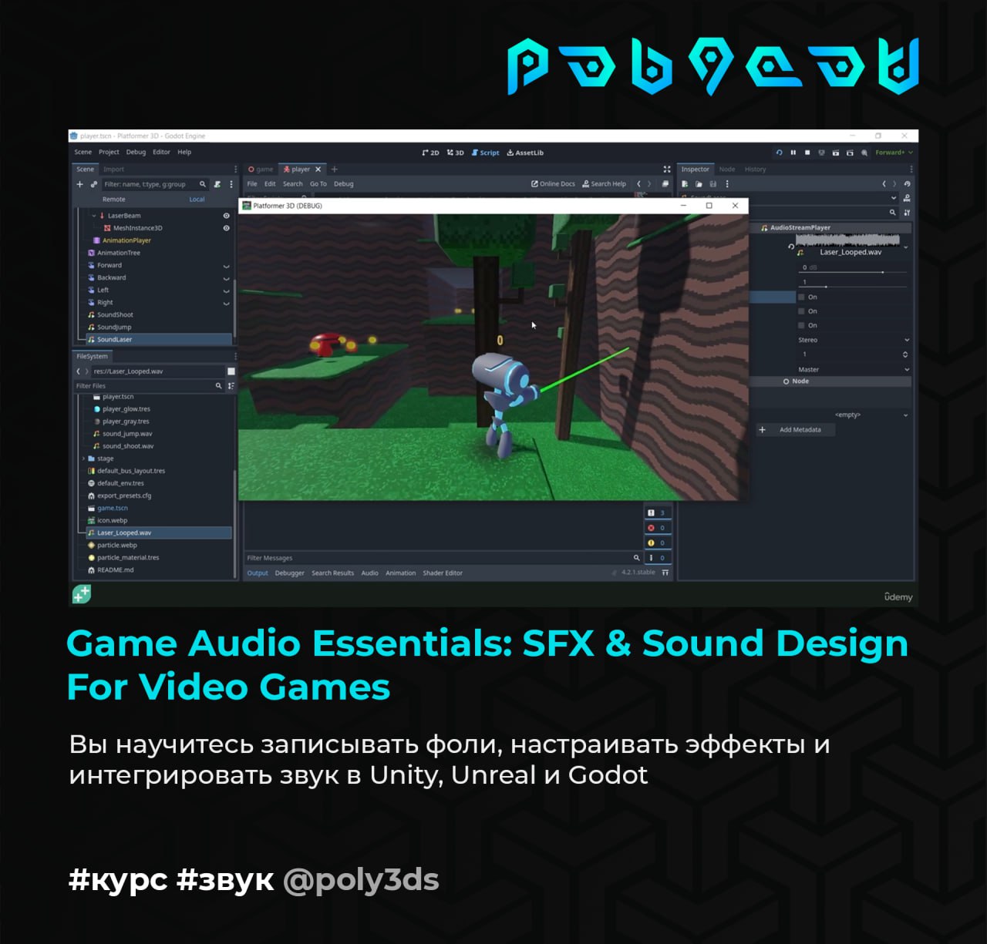987x944 pixels.
Task: Toggle the first On checkbox in Inspector
Action: coord(801,297)
